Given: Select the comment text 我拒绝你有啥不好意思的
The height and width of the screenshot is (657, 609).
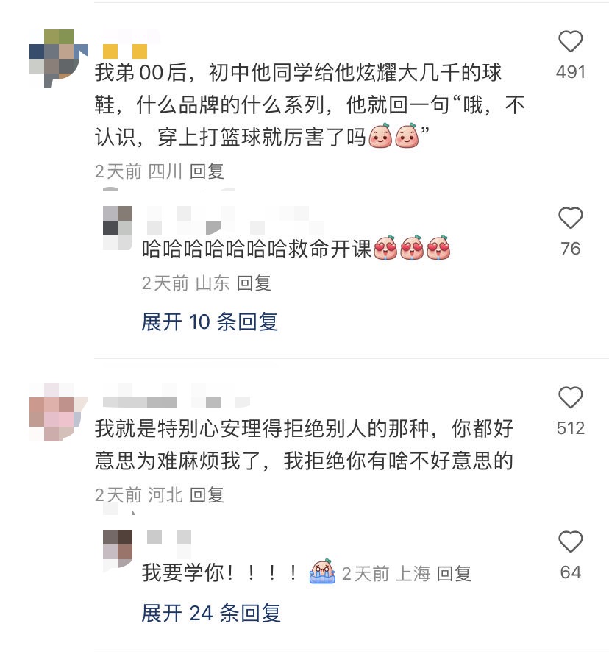Looking at the screenshot, I should tap(399, 461).
